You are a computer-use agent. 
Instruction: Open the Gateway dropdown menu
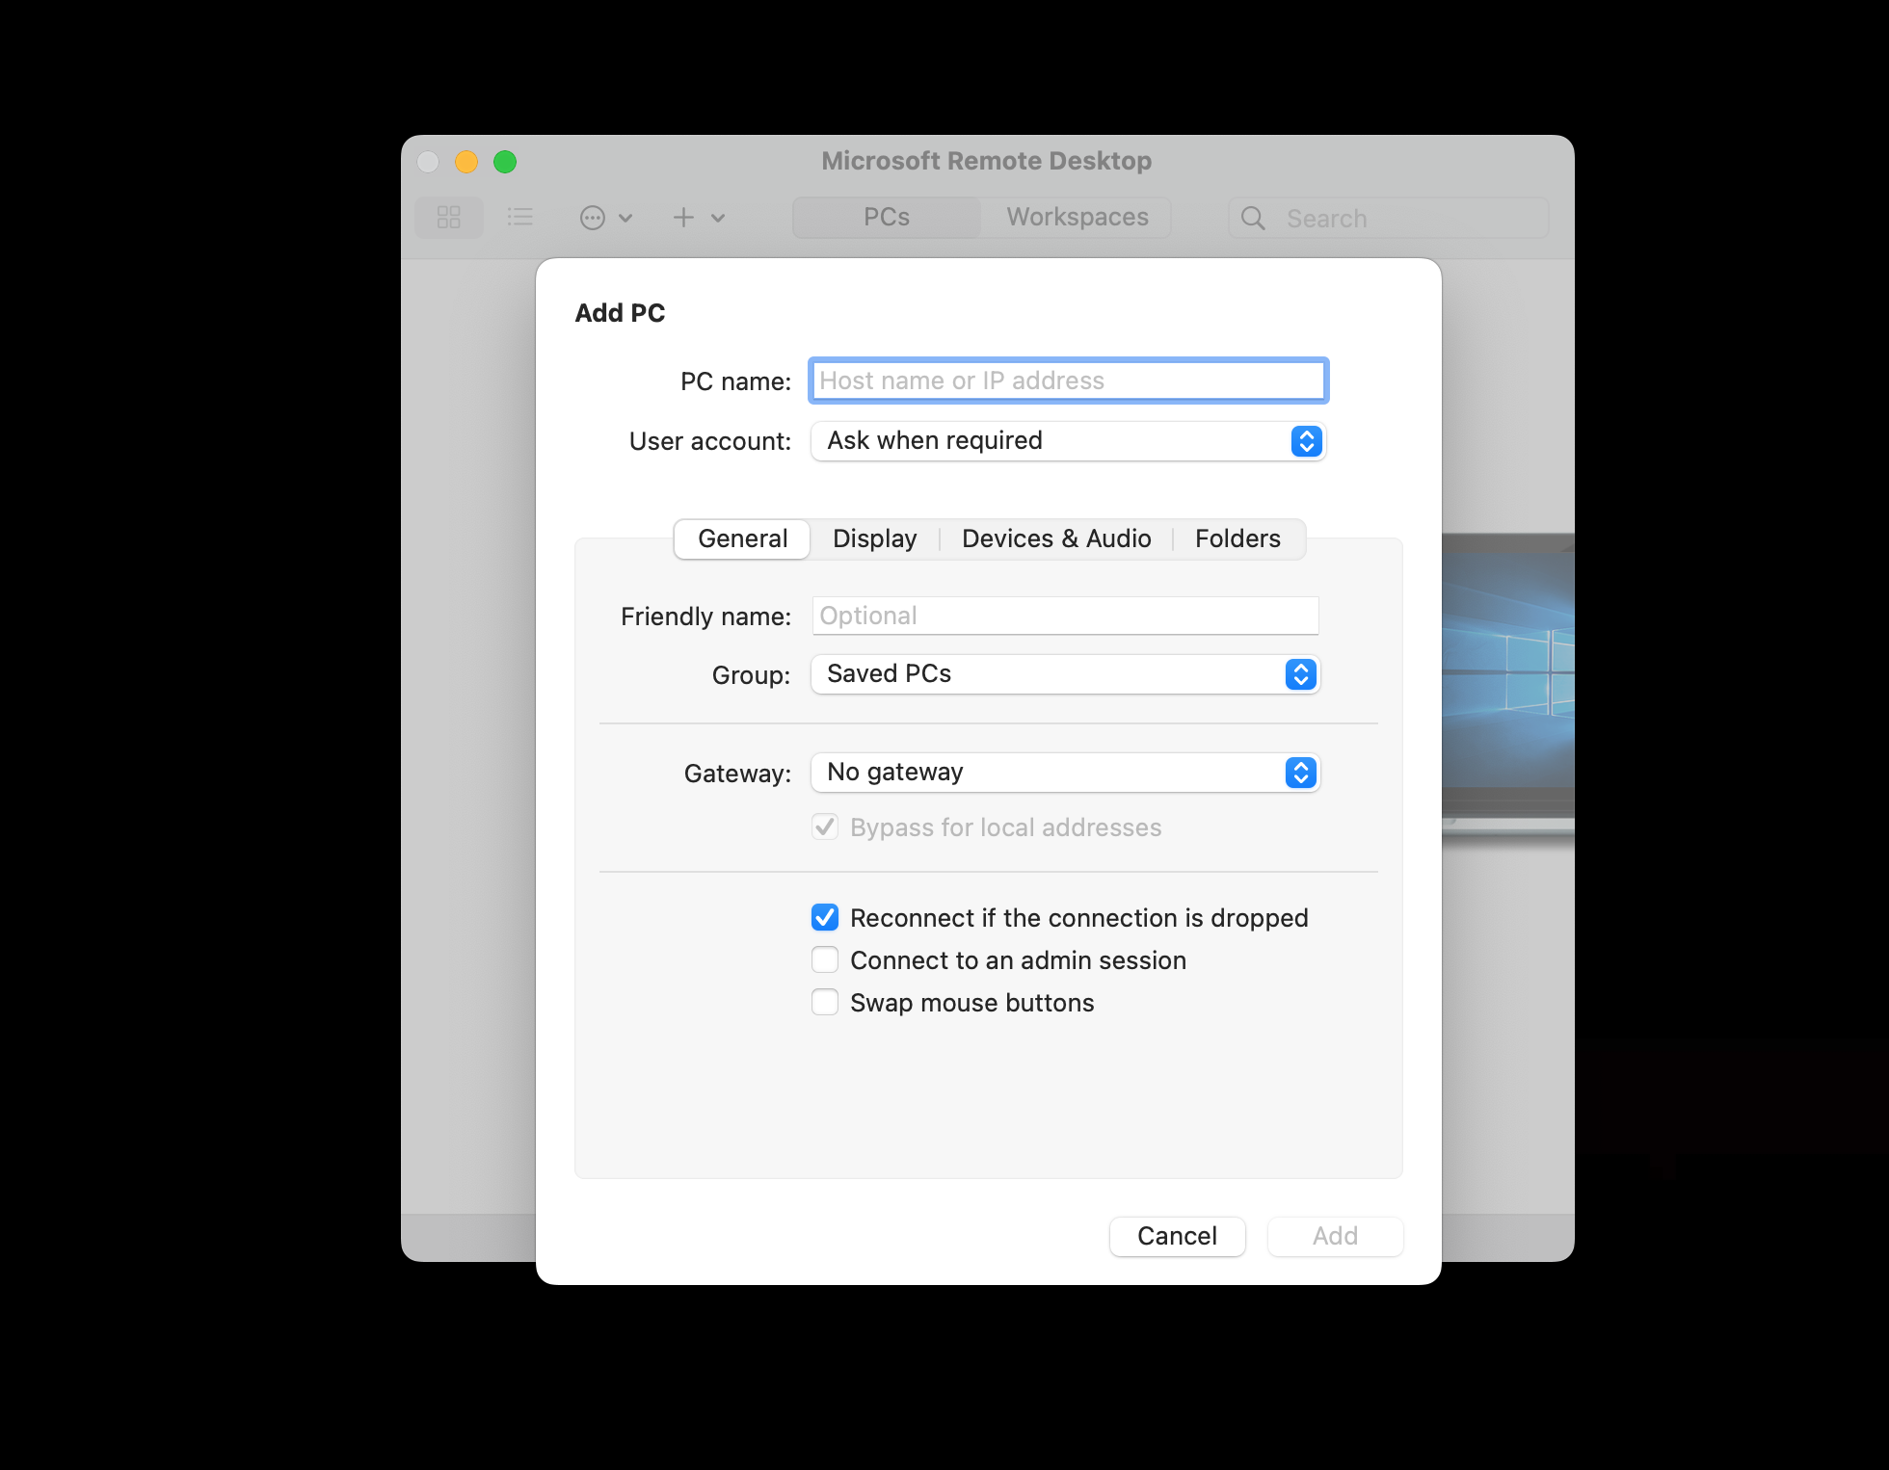1065,773
